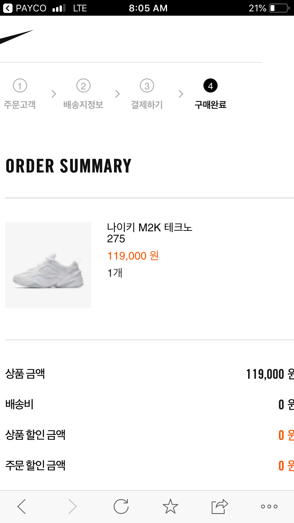Tap the browser forward arrow
The image size is (294, 523).
point(73,507)
